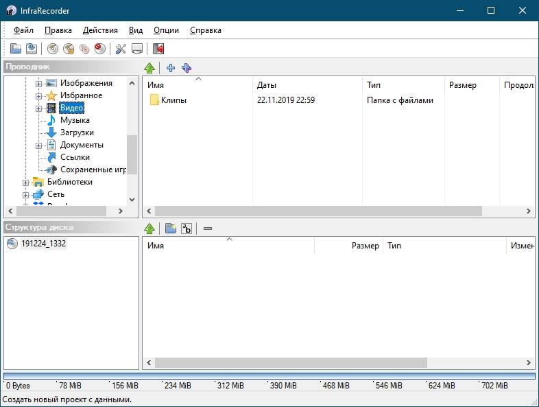Click the folder tree horizontal scroll right arrow
This screenshot has height=407, width=539.
120,211
